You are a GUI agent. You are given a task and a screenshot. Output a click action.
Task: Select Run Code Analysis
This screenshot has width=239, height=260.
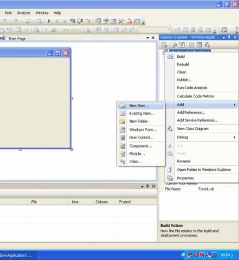(192, 88)
